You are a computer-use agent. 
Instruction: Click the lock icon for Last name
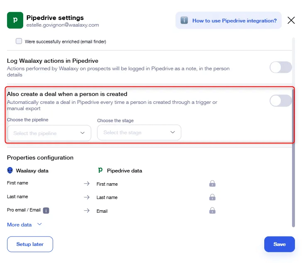point(212,197)
